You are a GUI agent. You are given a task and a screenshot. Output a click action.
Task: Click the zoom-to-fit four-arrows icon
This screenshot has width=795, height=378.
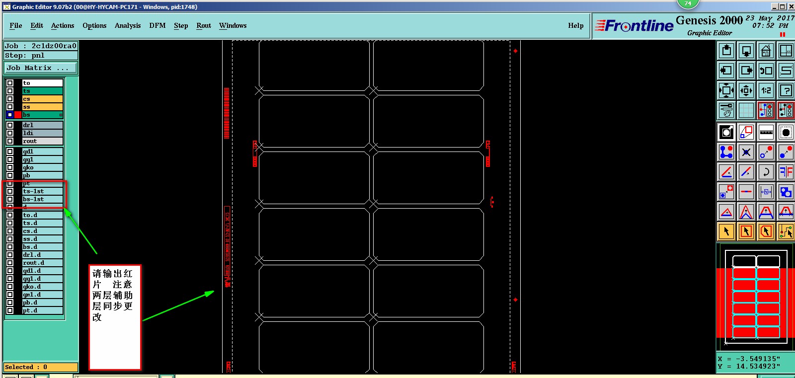click(726, 90)
